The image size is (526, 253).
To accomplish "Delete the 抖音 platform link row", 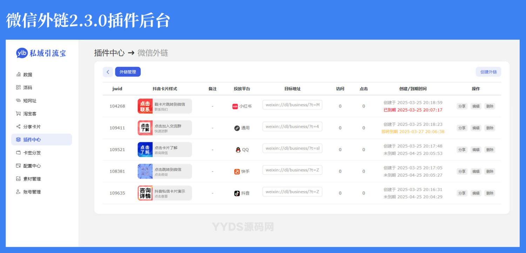I will [x=490, y=193].
